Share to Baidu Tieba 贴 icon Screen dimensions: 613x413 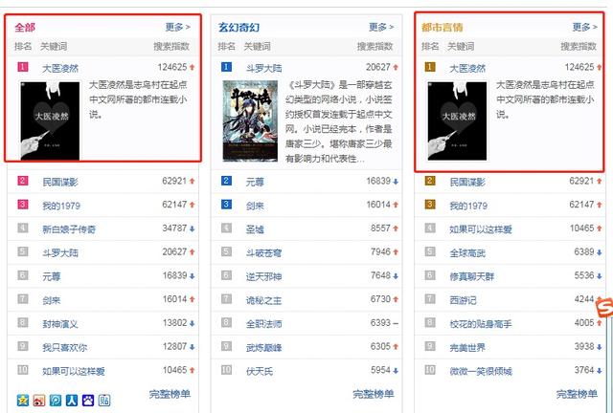104,401
